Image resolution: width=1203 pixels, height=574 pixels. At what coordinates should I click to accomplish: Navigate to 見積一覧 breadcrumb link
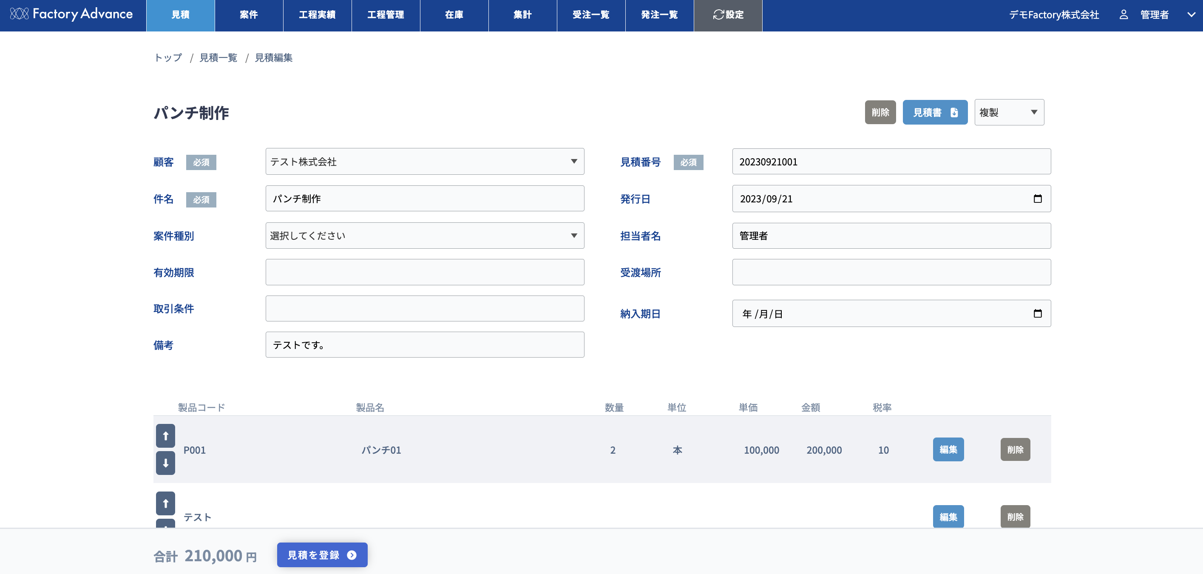(x=218, y=57)
